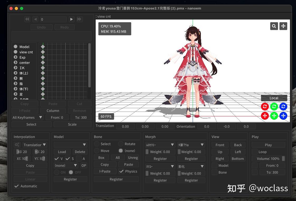Click the jump to last frame icon

pos(79,19)
